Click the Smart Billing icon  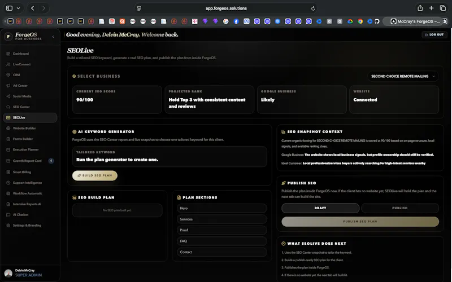point(8,172)
